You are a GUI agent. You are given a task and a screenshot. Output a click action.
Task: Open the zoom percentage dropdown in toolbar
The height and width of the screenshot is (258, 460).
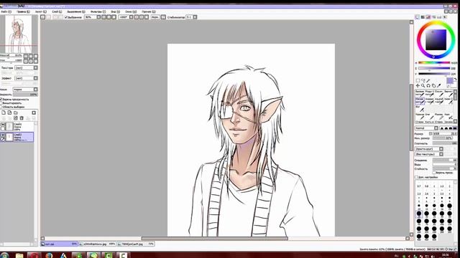(98, 17)
